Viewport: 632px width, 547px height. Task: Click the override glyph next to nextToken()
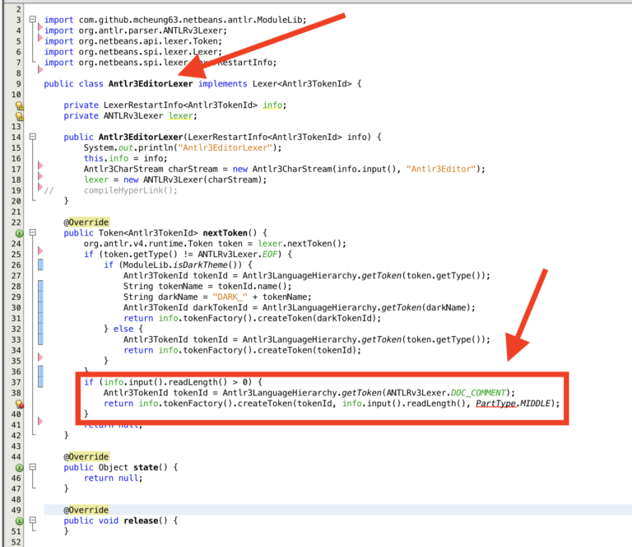(19, 233)
